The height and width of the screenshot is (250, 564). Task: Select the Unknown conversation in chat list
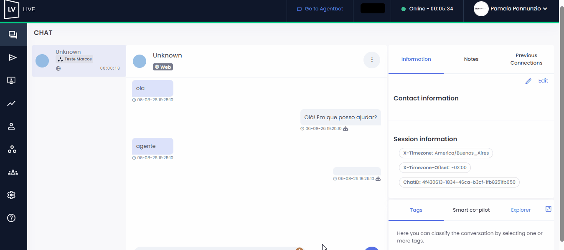click(79, 61)
